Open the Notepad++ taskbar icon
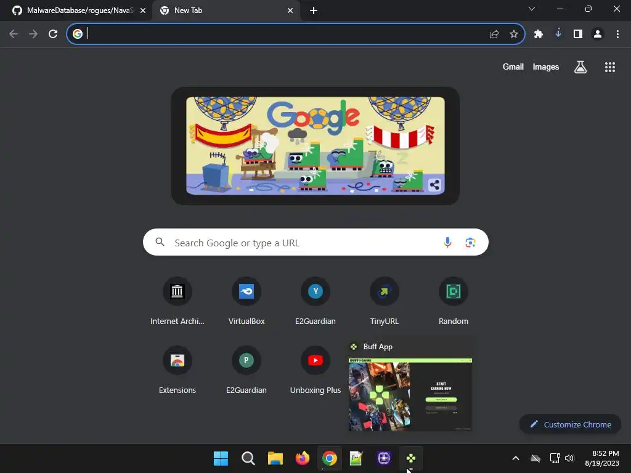 pos(357,458)
